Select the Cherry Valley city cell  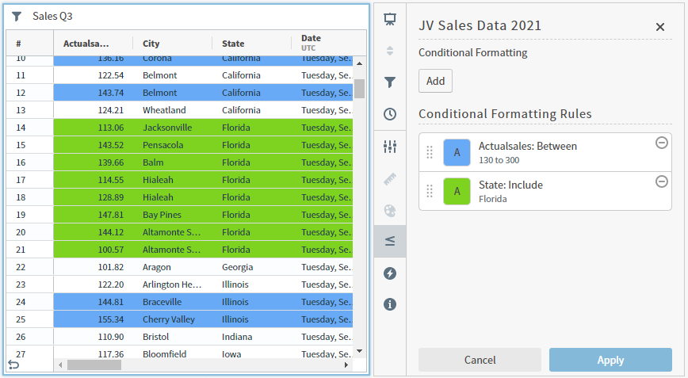[x=173, y=319]
